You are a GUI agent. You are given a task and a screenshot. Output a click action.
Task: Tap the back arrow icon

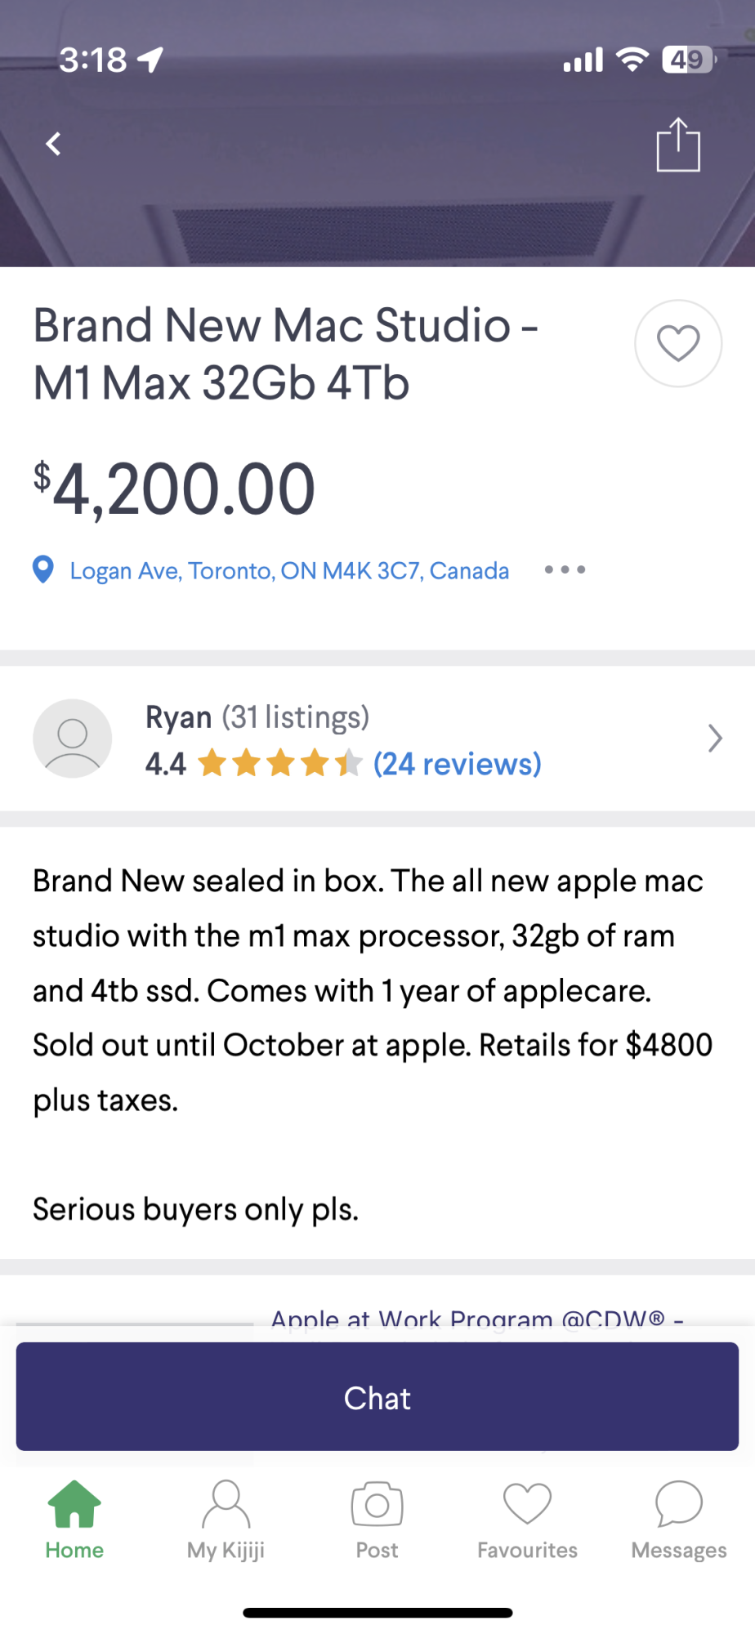click(x=54, y=145)
